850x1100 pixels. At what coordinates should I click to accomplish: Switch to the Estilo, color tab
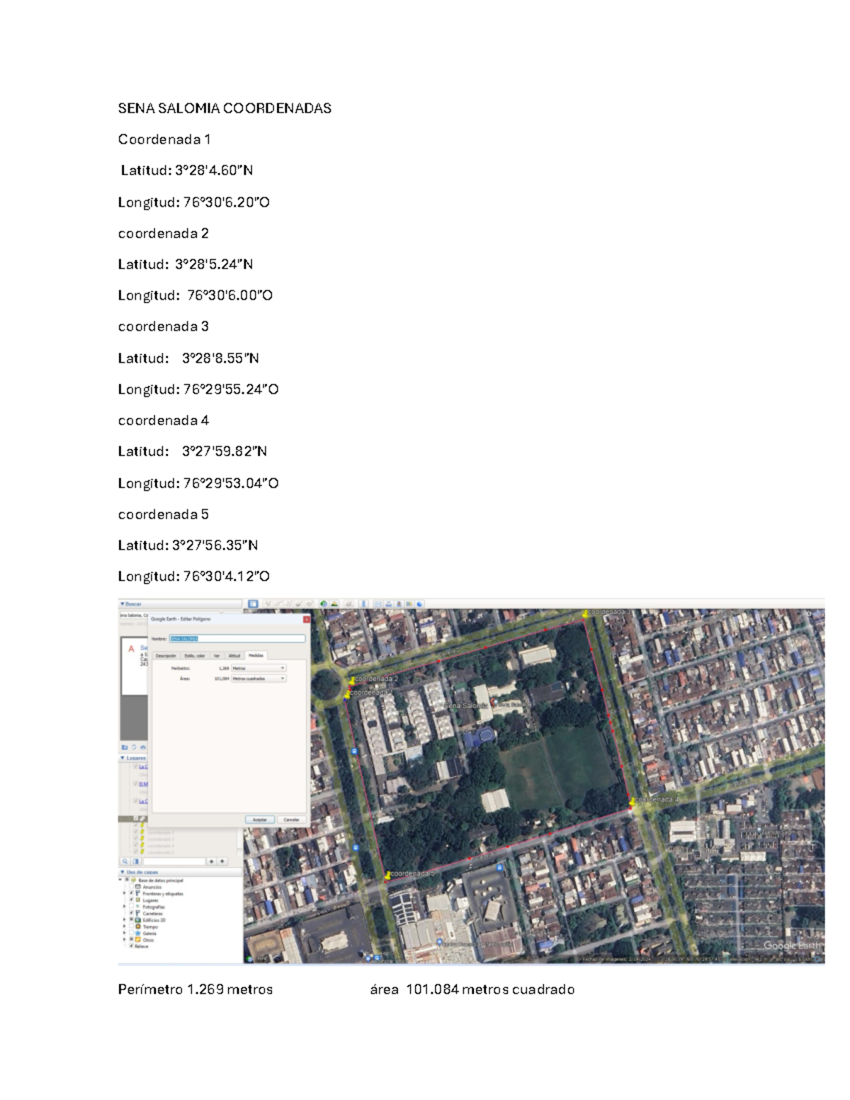pos(195,656)
